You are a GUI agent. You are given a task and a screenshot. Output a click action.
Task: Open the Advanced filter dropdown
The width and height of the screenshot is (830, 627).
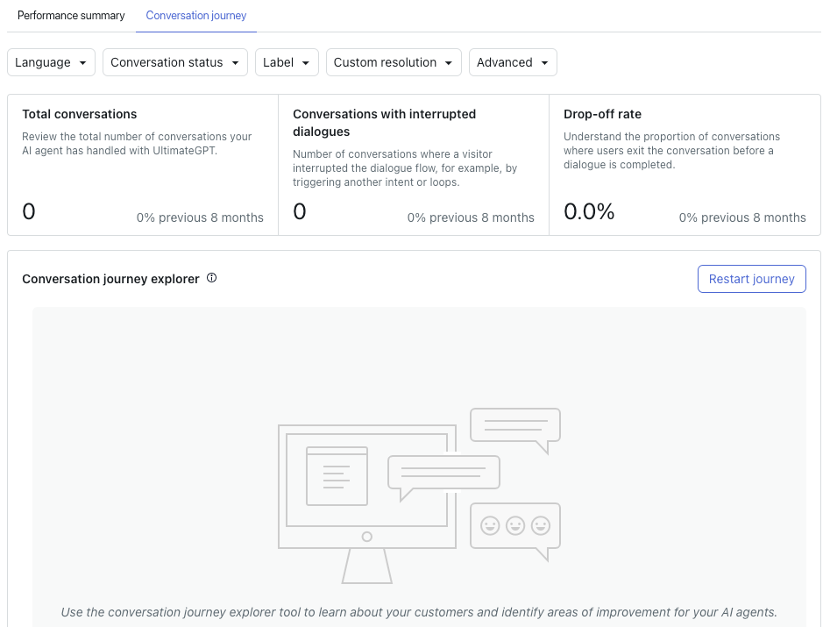tap(513, 62)
